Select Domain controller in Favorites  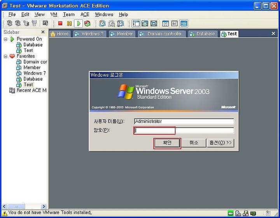tap(31, 62)
